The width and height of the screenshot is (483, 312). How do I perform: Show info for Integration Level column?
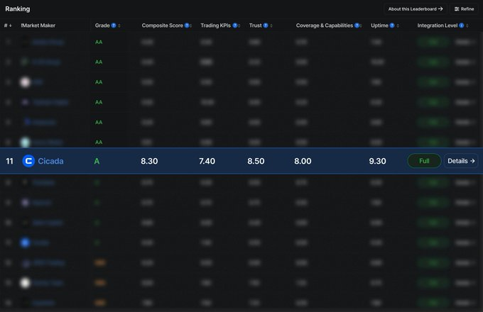coord(462,26)
